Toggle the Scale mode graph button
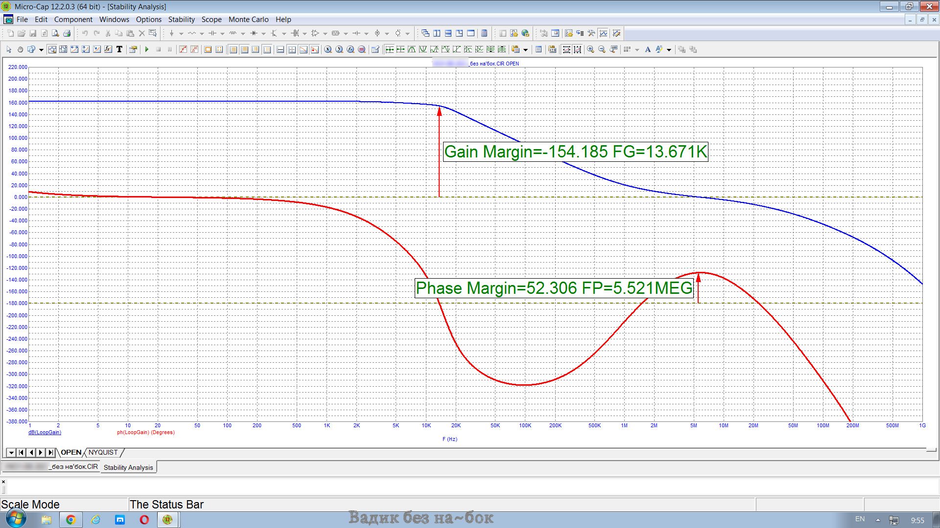 pyautogui.click(x=52, y=49)
